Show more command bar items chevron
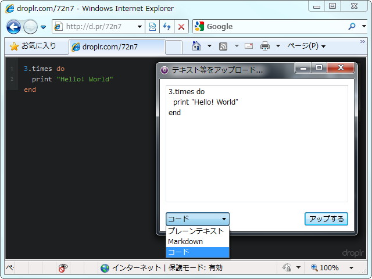This screenshot has height=279, width=372. point(362,42)
